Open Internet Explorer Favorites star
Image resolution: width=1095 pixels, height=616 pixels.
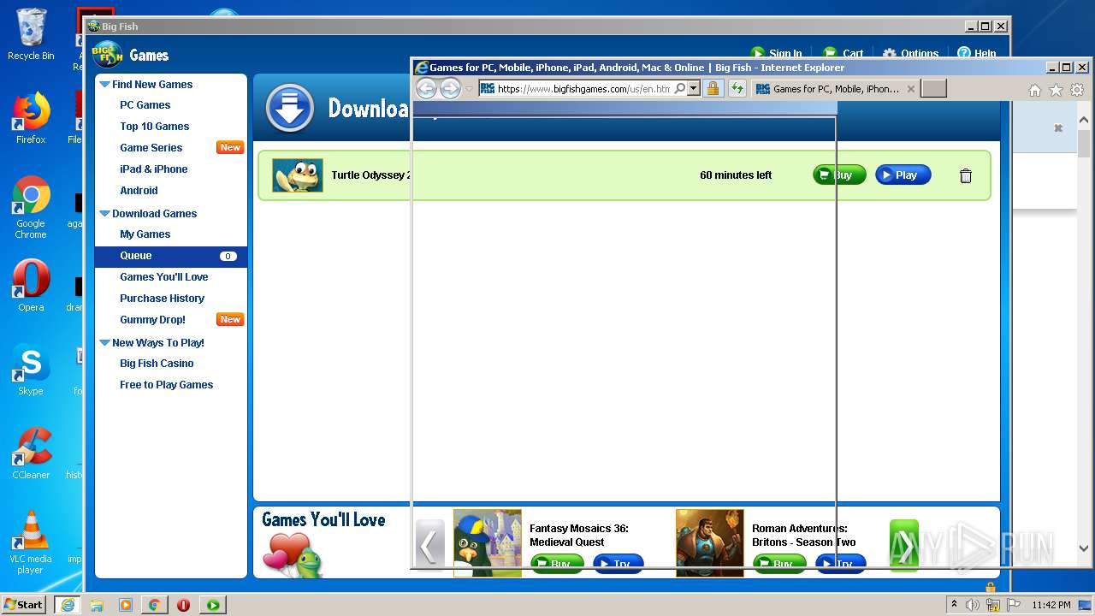pyautogui.click(x=1057, y=90)
